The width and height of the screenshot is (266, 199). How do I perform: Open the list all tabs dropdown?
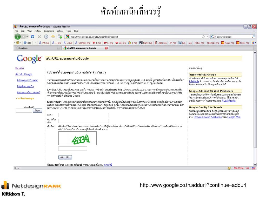pos(255,48)
